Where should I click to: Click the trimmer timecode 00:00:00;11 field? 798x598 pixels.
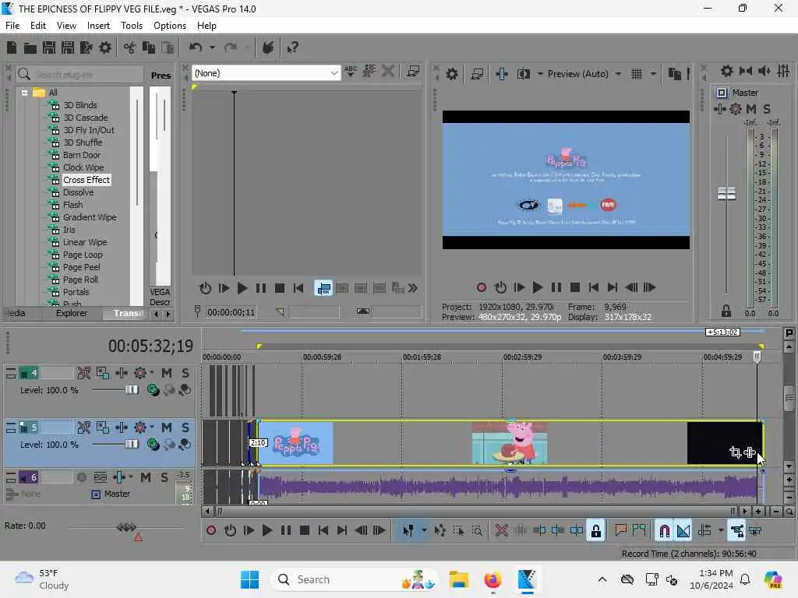click(231, 312)
